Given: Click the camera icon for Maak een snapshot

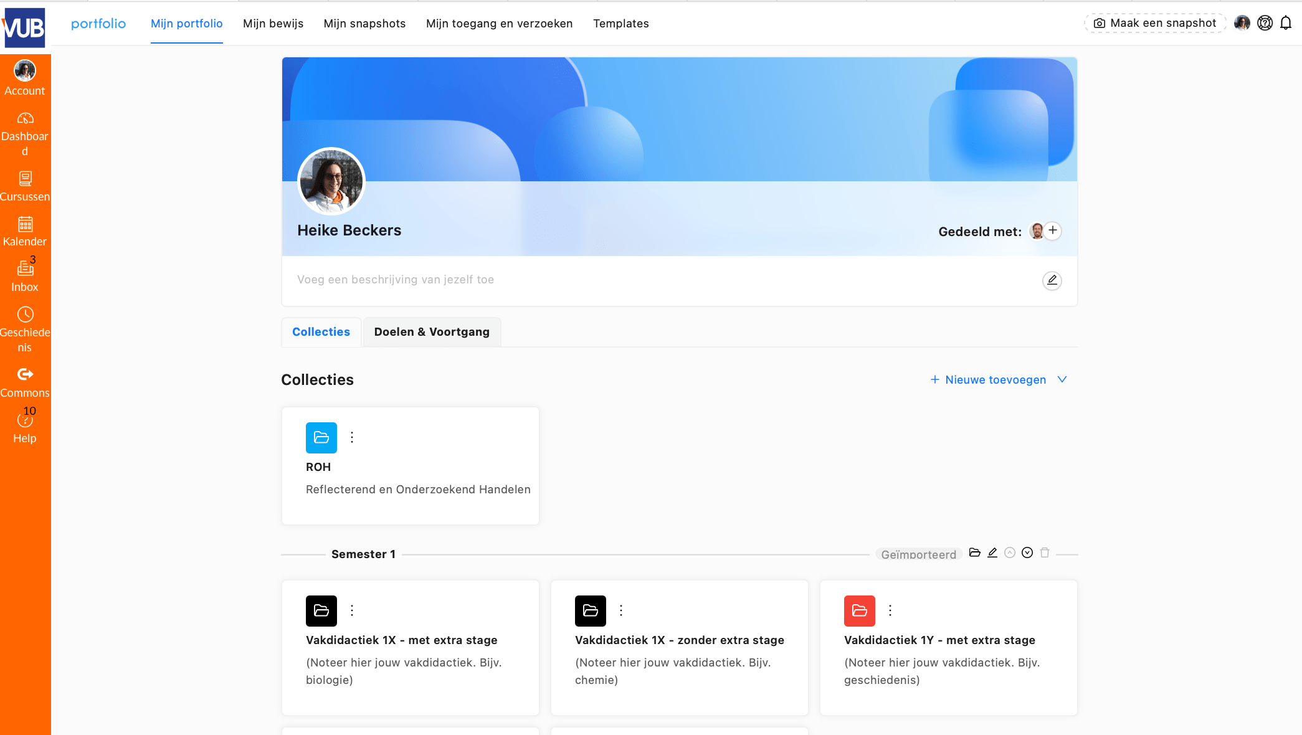Looking at the screenshot, I should coord(1100,23).
